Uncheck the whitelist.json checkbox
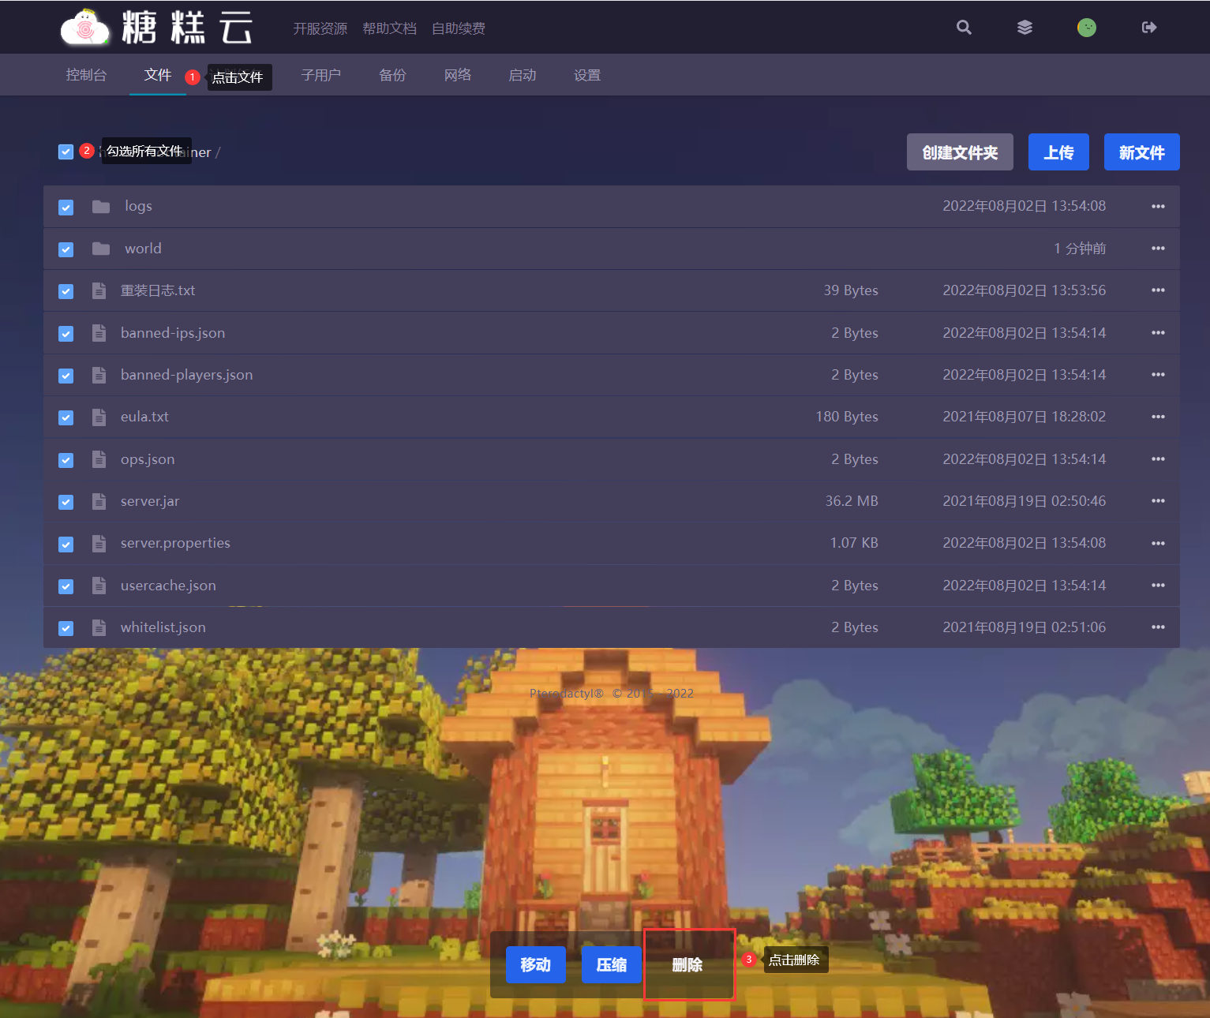1210x1018 pixels. click(x=66, y=628)
